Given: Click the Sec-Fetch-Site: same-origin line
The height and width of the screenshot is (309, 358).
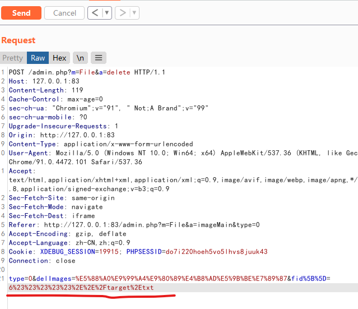Looking at the screenshot, I should (62, 198).
